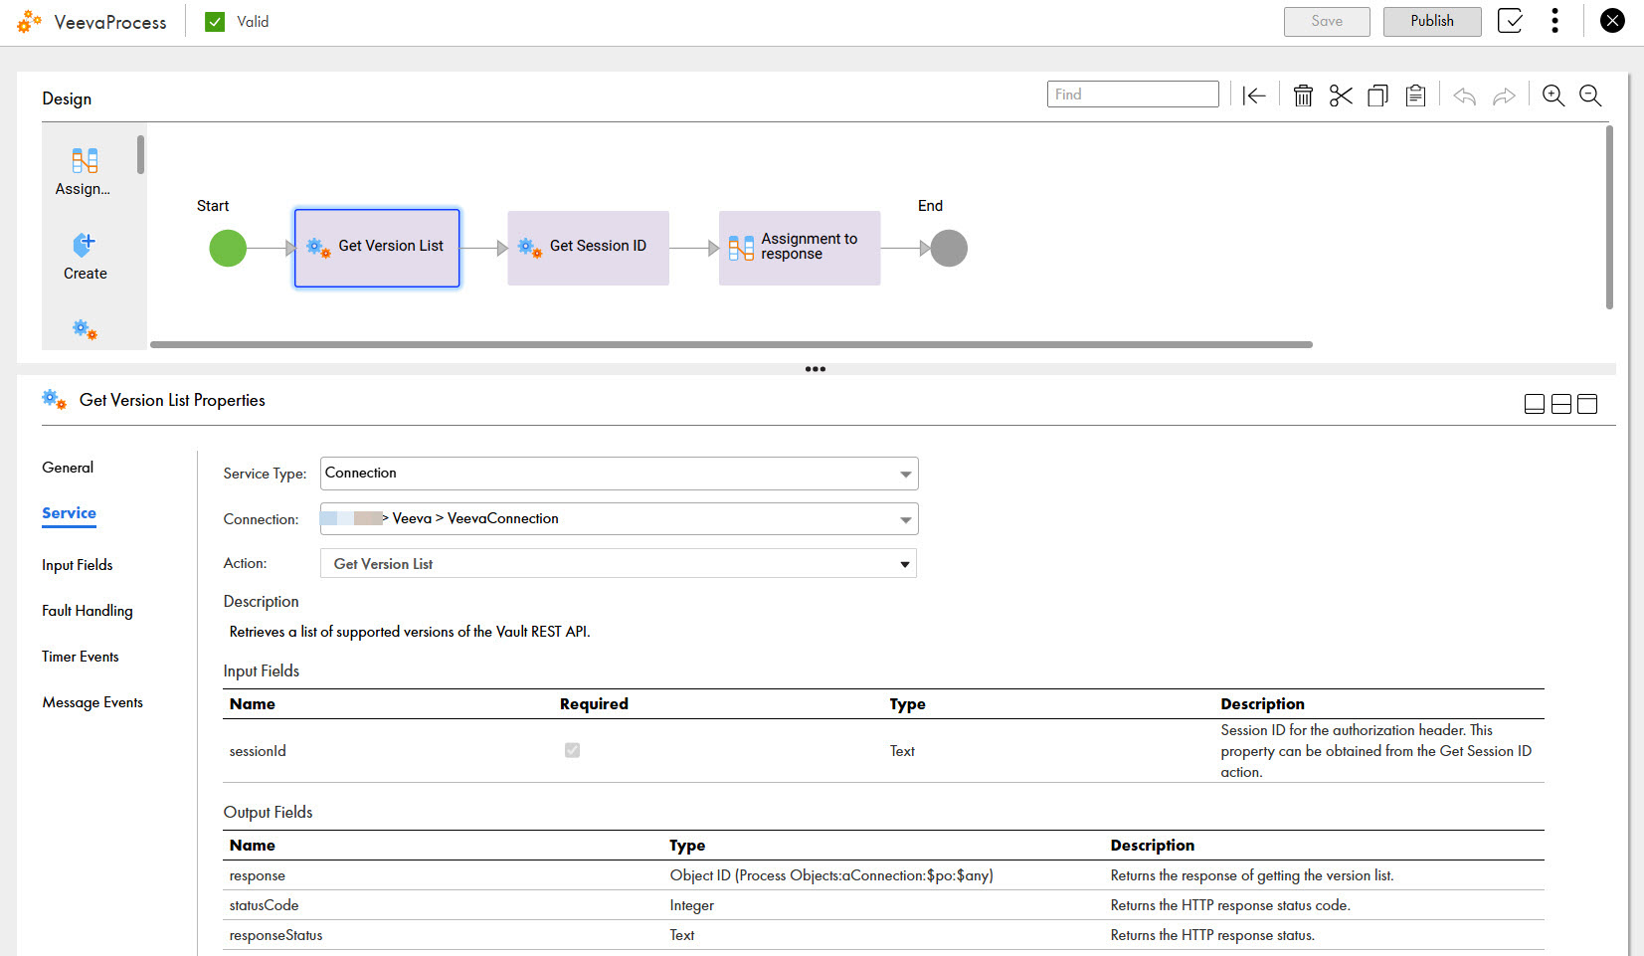Open the Timer Events tab
This screenshot has width=1644, height=956.
[81, 657]
